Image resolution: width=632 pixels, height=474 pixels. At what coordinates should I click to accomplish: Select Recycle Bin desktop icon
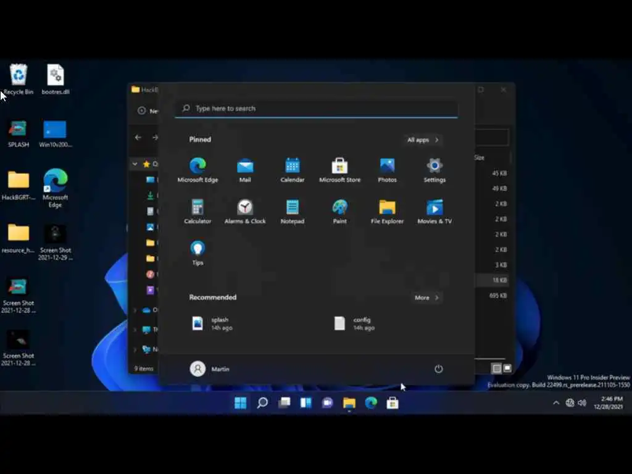coord(18,80)
